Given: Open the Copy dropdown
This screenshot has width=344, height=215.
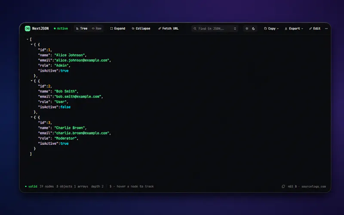Looking at the screenshot, I should tap(271, 28).
